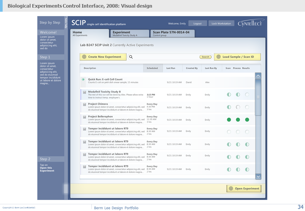Screen dimensions: 305x211
Task: Hide the Step by Step help panel
Action: tap(66, 23)
